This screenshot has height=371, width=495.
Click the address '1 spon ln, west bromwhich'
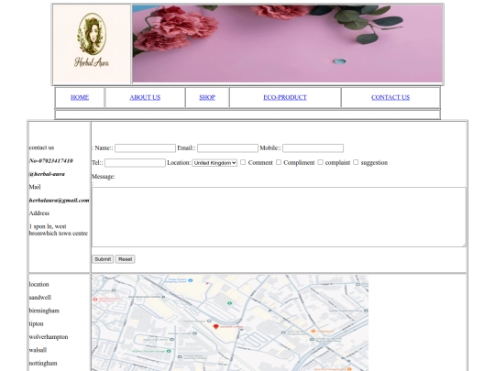(59, 230)
